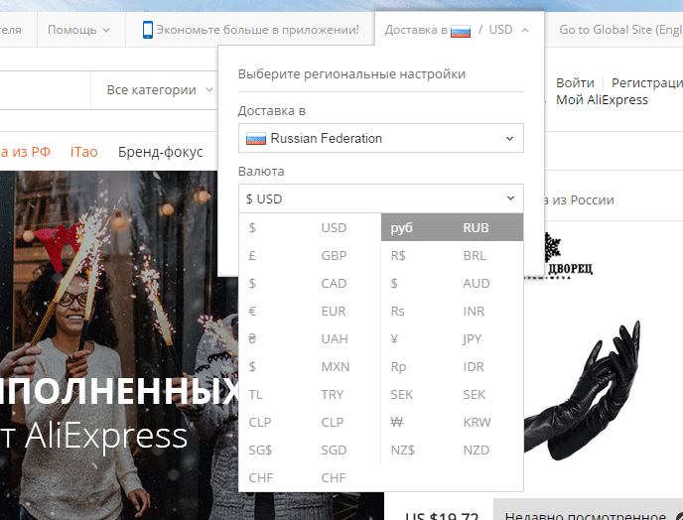The image size is (683, 520).
Task: Select $ AUD currency option
Action: tap(452, 283)
